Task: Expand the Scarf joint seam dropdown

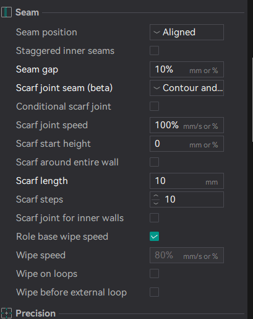Action: click(x=187, y=88)
